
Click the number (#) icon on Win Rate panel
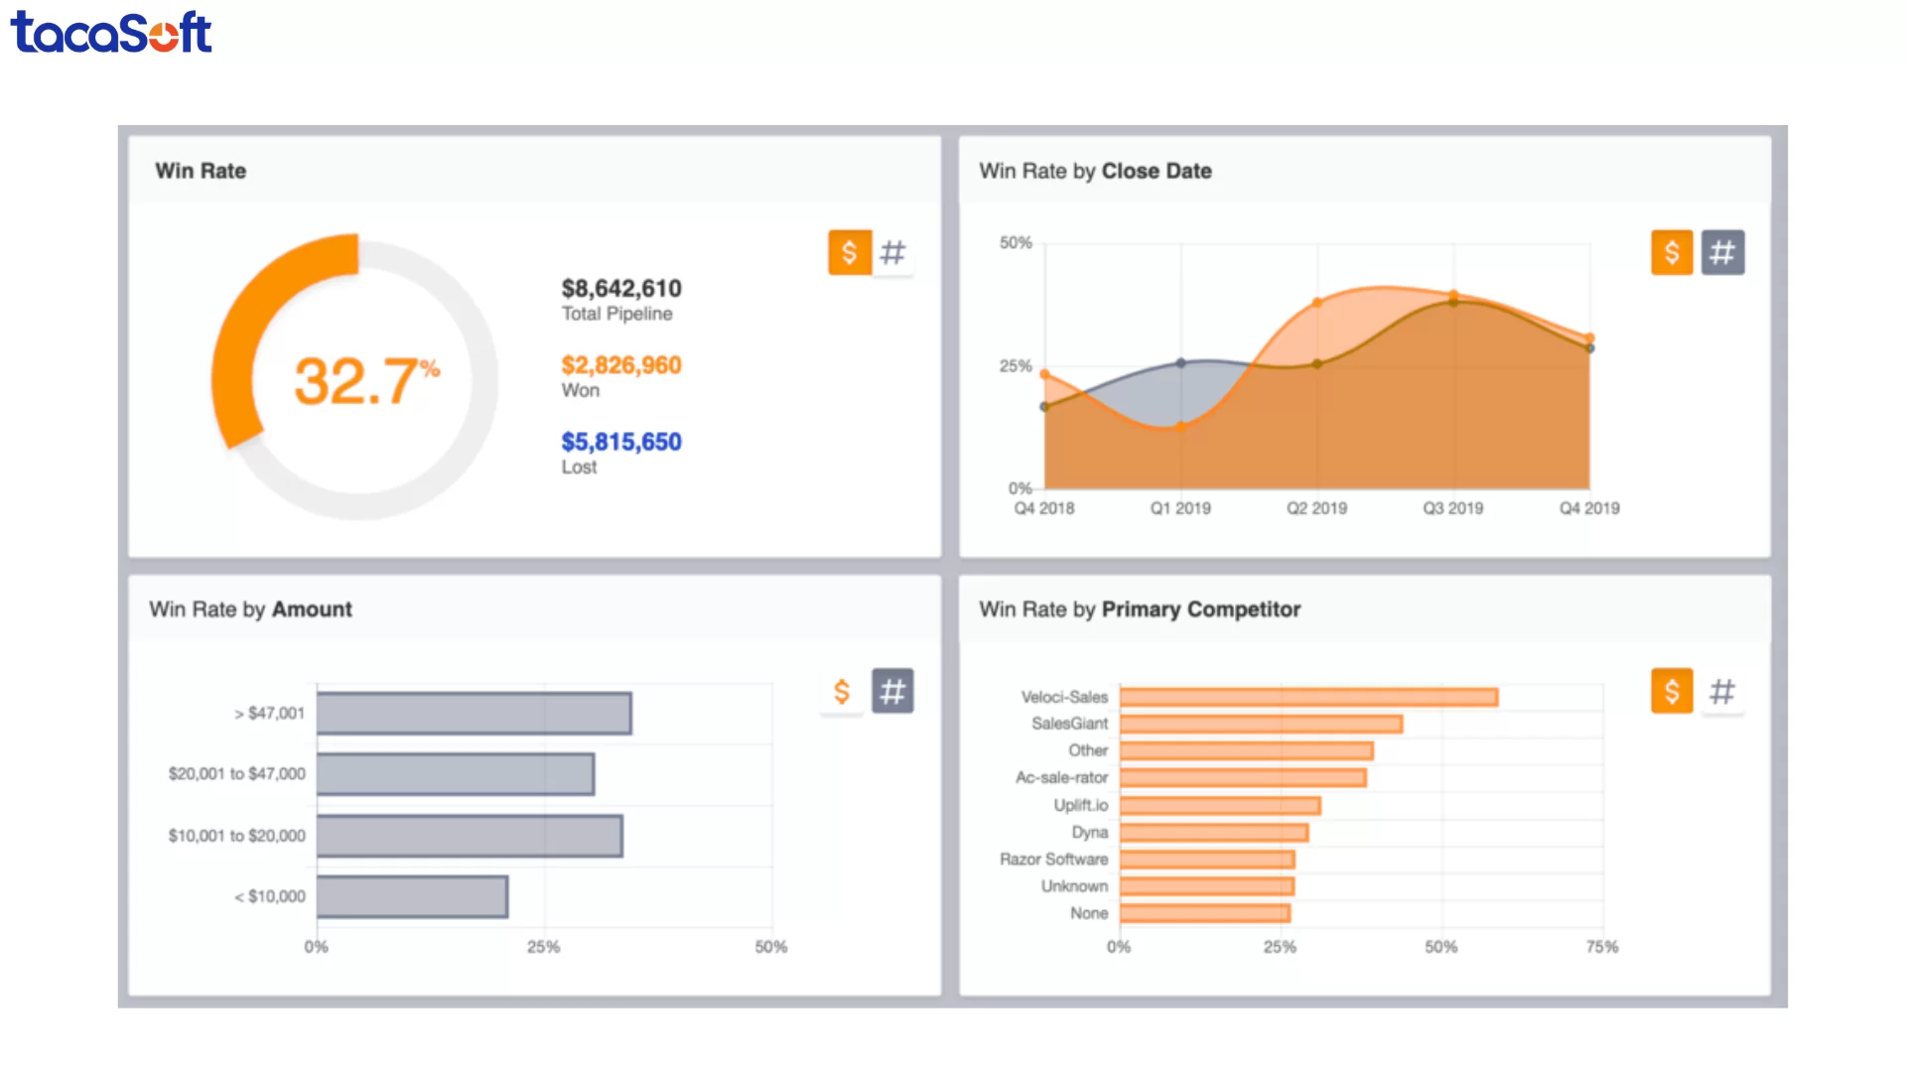tap(892, 252)
